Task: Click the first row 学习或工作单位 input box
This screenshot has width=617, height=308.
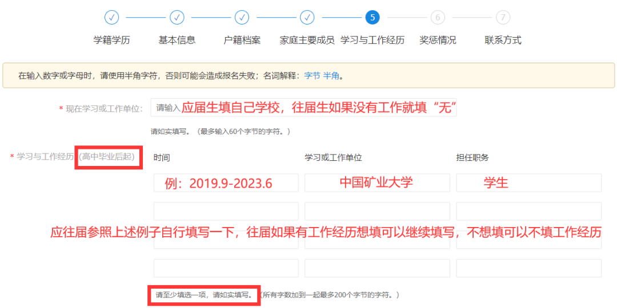Action: coord(377,183)
